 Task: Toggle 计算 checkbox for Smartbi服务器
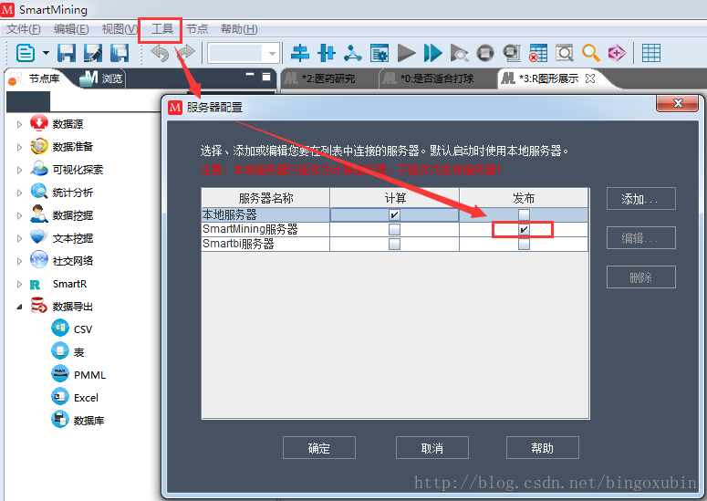(394, 244)
